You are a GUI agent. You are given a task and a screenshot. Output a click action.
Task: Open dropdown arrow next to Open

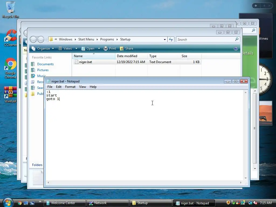click(x=99, y=49)
